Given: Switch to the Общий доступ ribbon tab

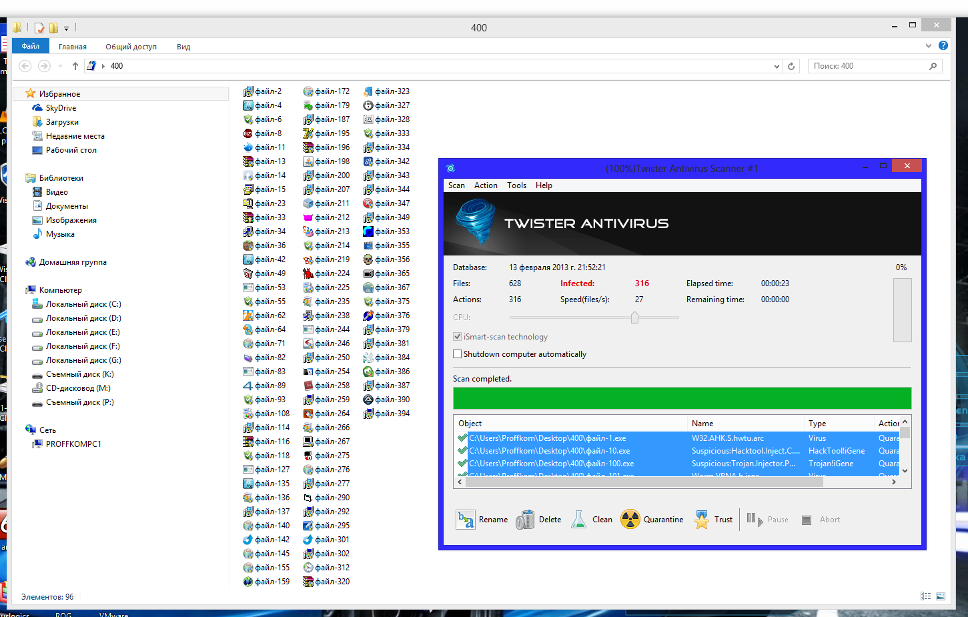Looking at the screenshot, I should click(131, 47).
